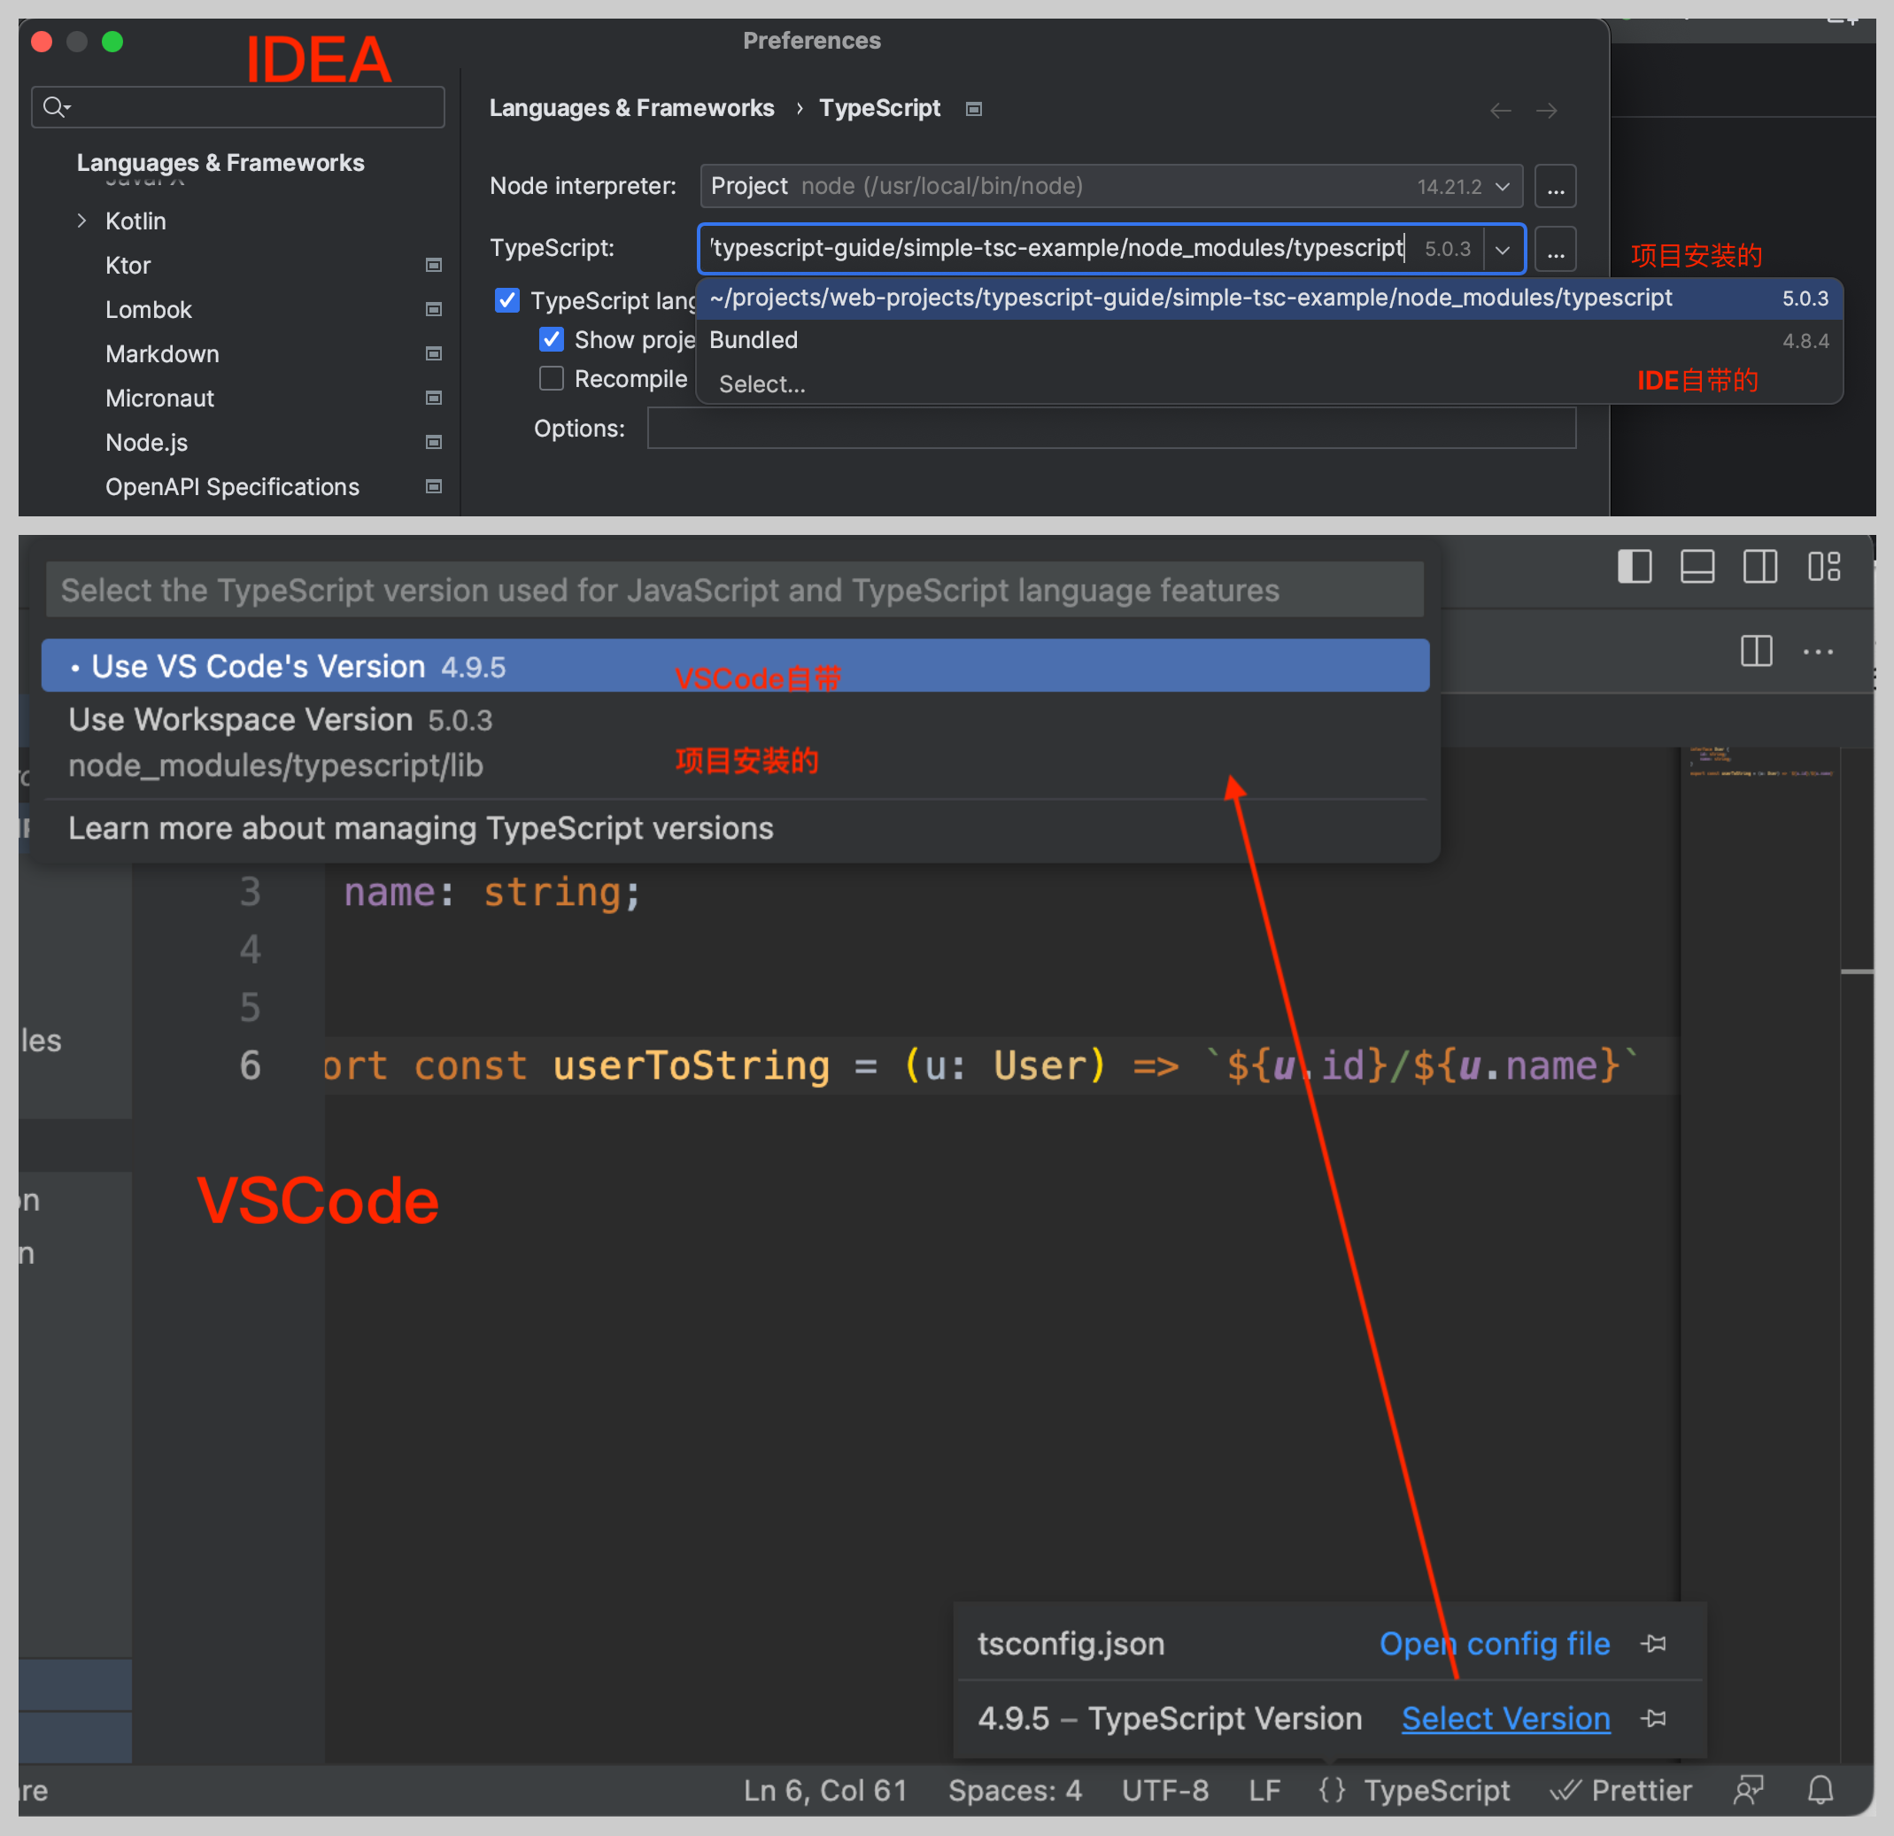
Task: Toggle the Panel layout icon in VSCode
Action: (x=1697, y=567)
